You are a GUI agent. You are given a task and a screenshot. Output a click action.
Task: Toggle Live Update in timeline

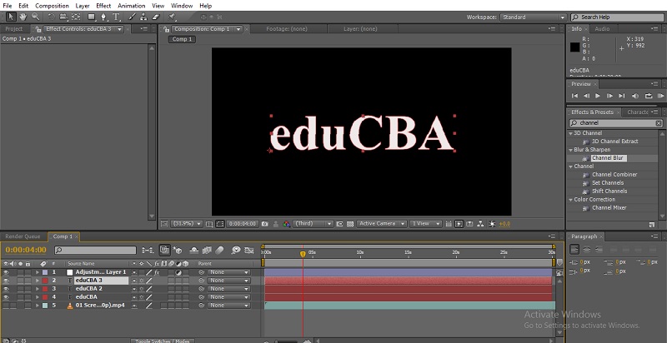pyautogui.click(x=164, y=250)
